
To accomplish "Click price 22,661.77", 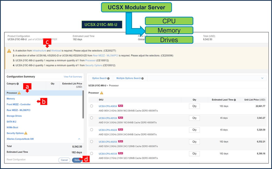I will coord(260,106).
